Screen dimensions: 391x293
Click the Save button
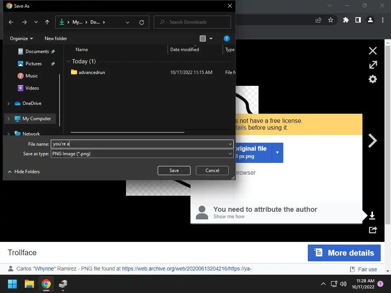174,171
